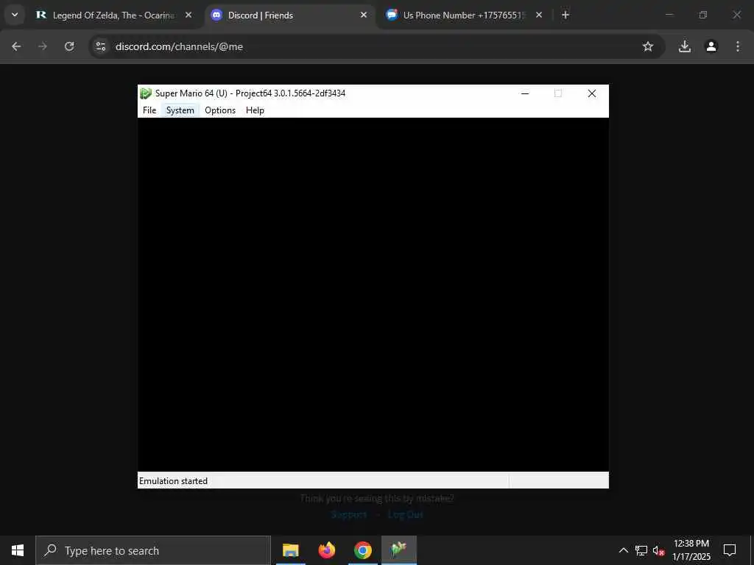Open a new Chrome tab

point(565,15)
